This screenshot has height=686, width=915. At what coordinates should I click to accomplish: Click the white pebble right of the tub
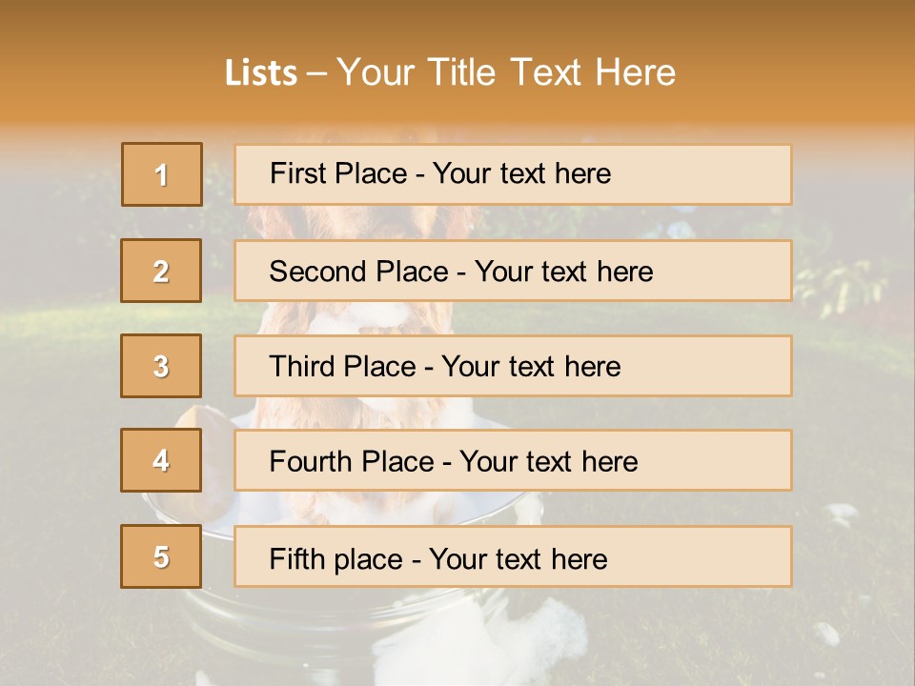pos(841,515)
